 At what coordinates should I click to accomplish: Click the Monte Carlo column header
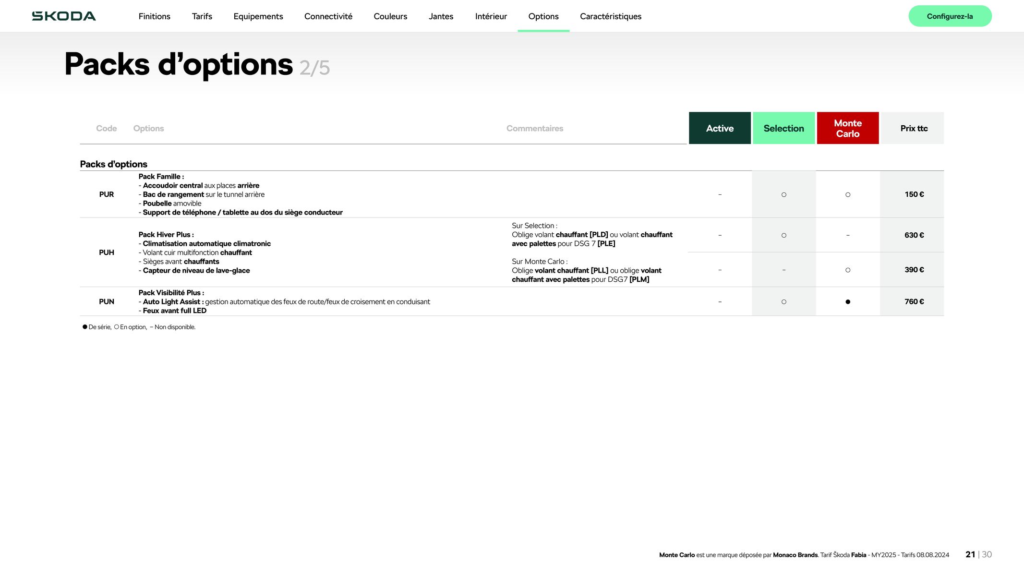(847, 128)
